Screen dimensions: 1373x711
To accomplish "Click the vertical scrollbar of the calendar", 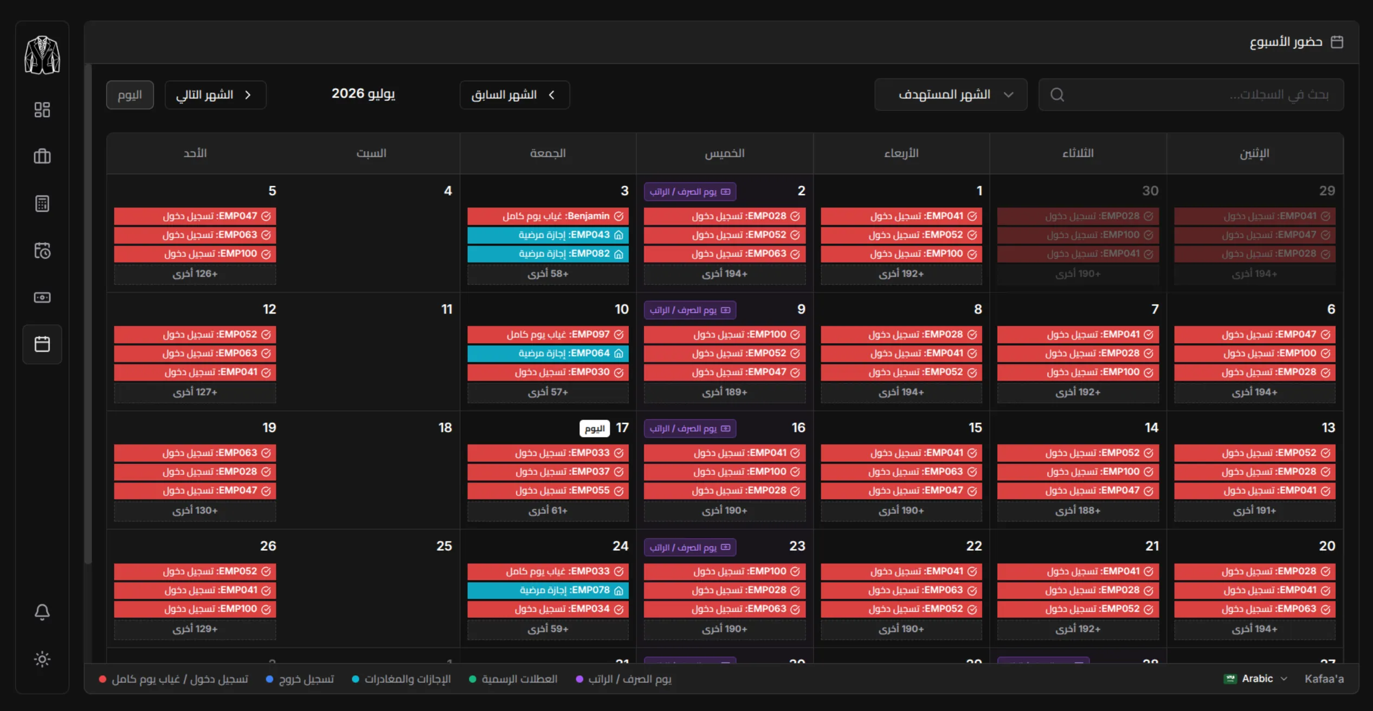I will click(88, 314).
